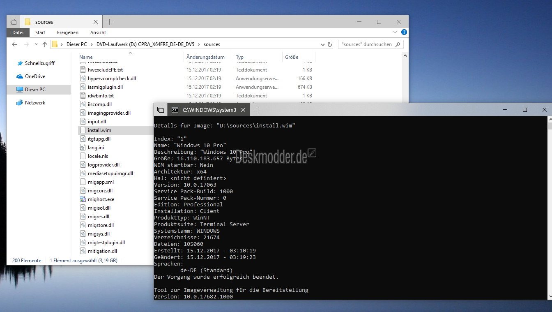This screenshot has height=312, width=552.
Task: Click the tab set icon in Explorer title bar
Action: tap(13, 22)
